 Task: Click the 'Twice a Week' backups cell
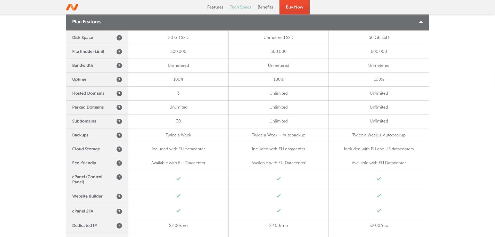point(178,135)
